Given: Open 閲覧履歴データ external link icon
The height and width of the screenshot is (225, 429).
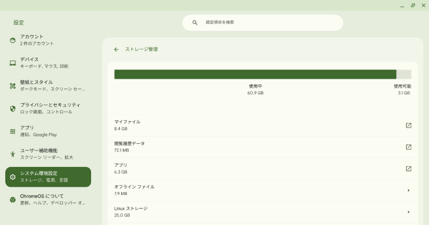Looking at the screenshot, I should (x=408, y=147).
